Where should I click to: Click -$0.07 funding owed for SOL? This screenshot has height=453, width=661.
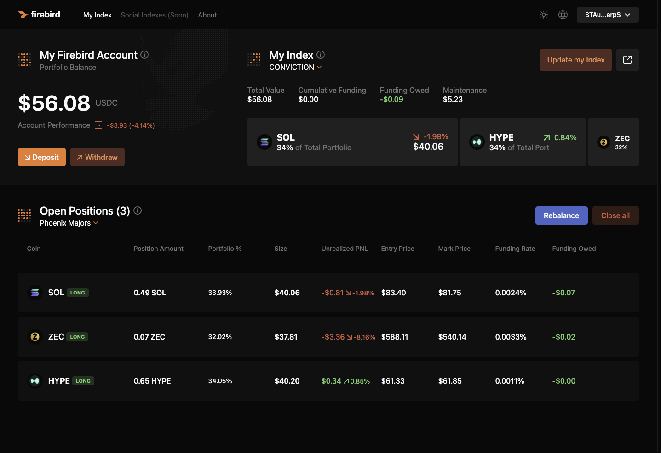coord(563,293)
